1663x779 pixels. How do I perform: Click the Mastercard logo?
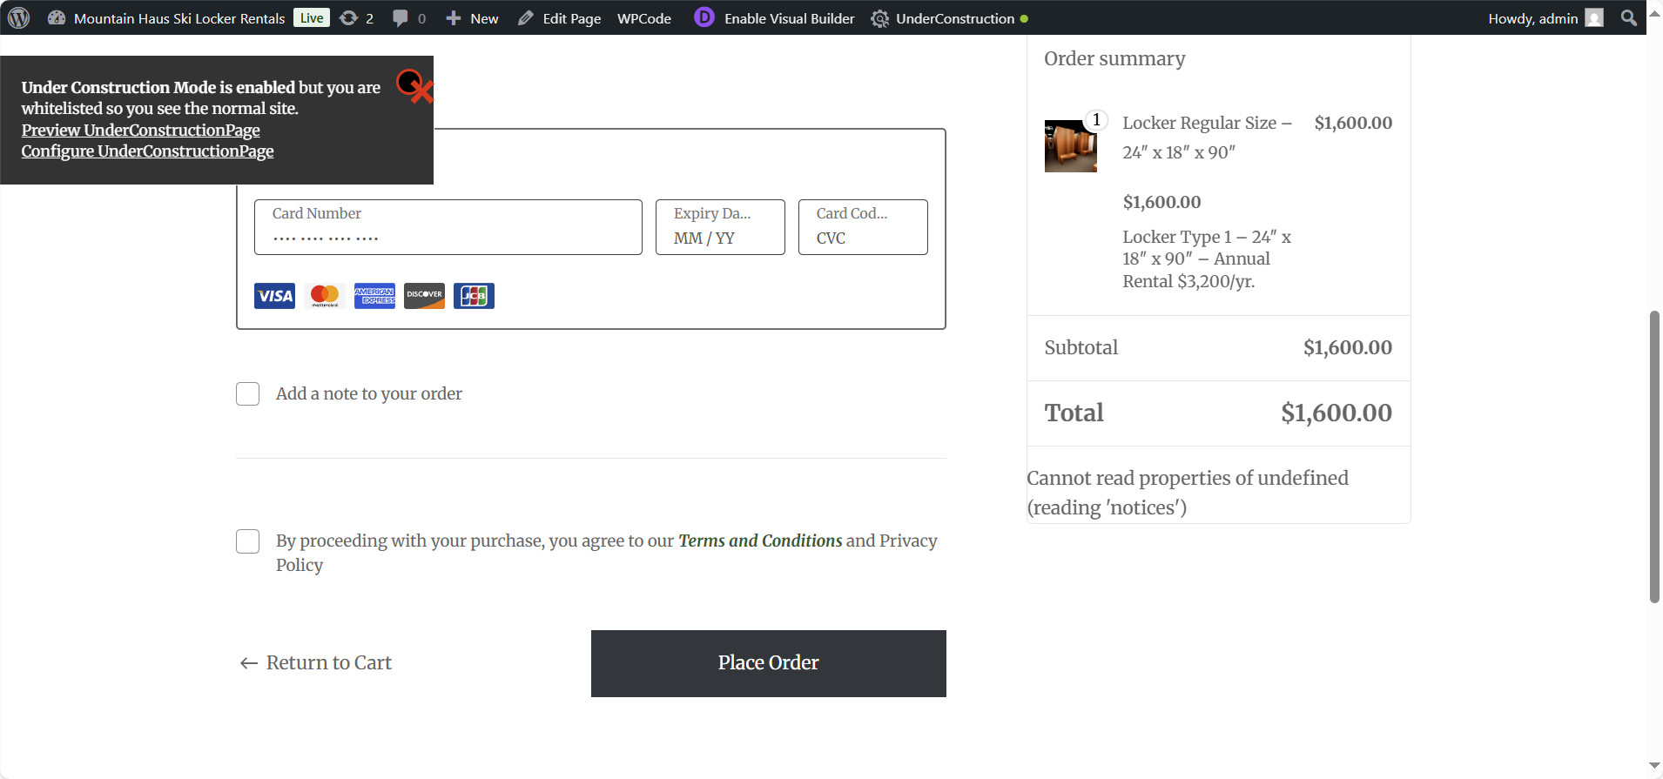tap(325, 296)
